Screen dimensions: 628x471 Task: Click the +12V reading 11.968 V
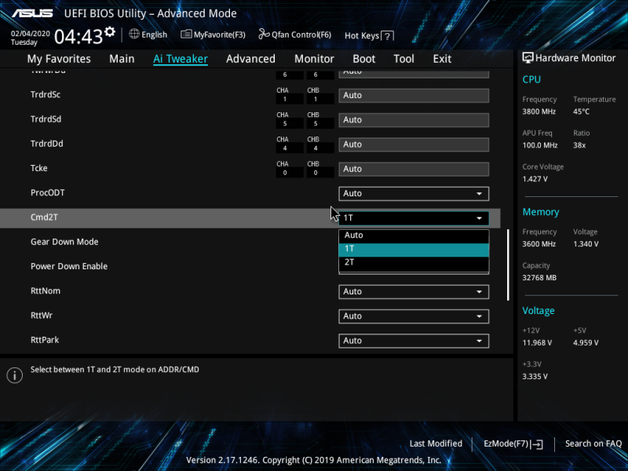[x=537, y=343]
